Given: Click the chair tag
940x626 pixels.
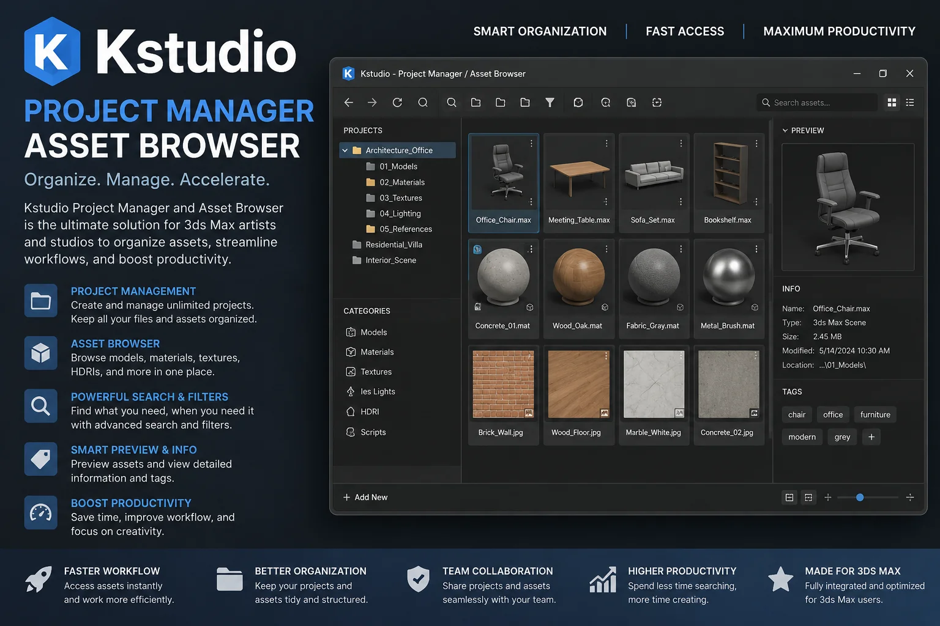Looking at the screenshot, I should coord(797,414).
